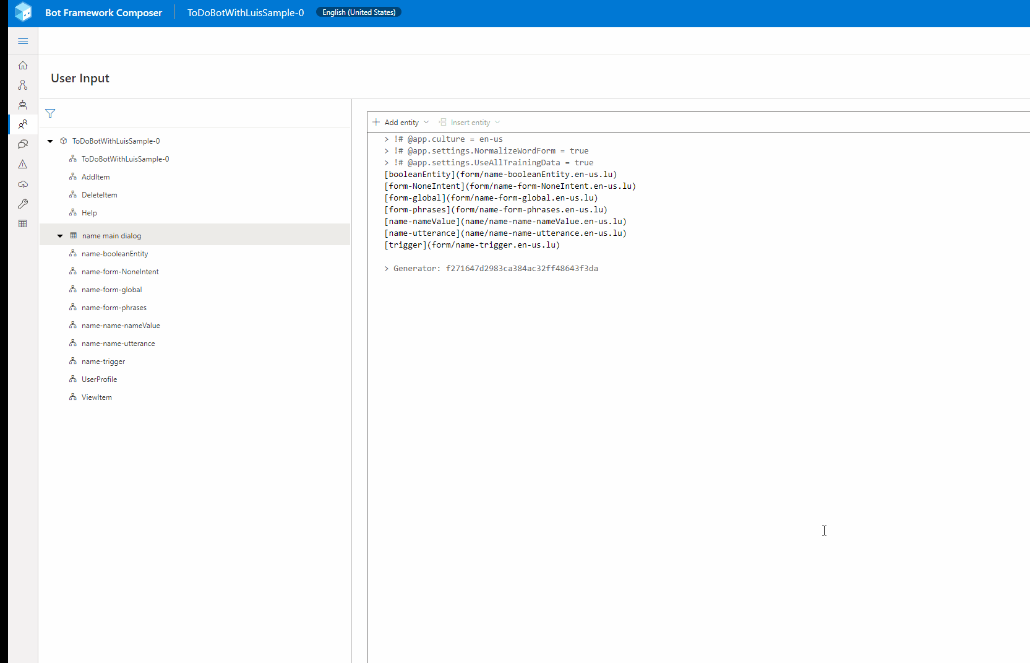The height and width of the screenshot is (663, 1030).
Task: Open the Insert entity dropdown
Action: 469,123
